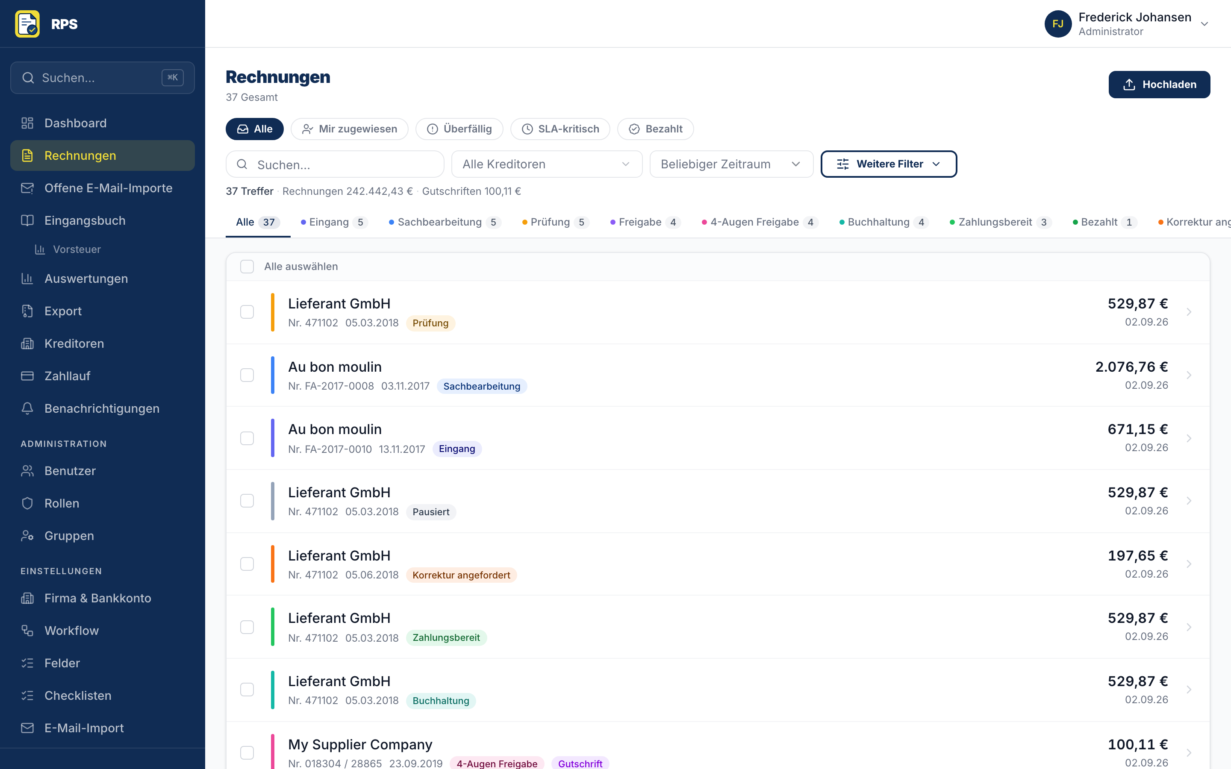The width and height of the screenshot is (1231, 769).
Task: Switch to the 4-Augen Freigabe tab
Action: pos(760,222)
